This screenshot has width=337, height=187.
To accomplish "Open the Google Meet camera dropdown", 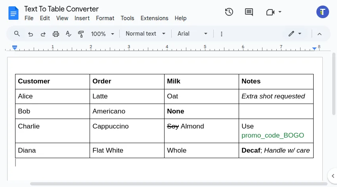I will [274, 12].
